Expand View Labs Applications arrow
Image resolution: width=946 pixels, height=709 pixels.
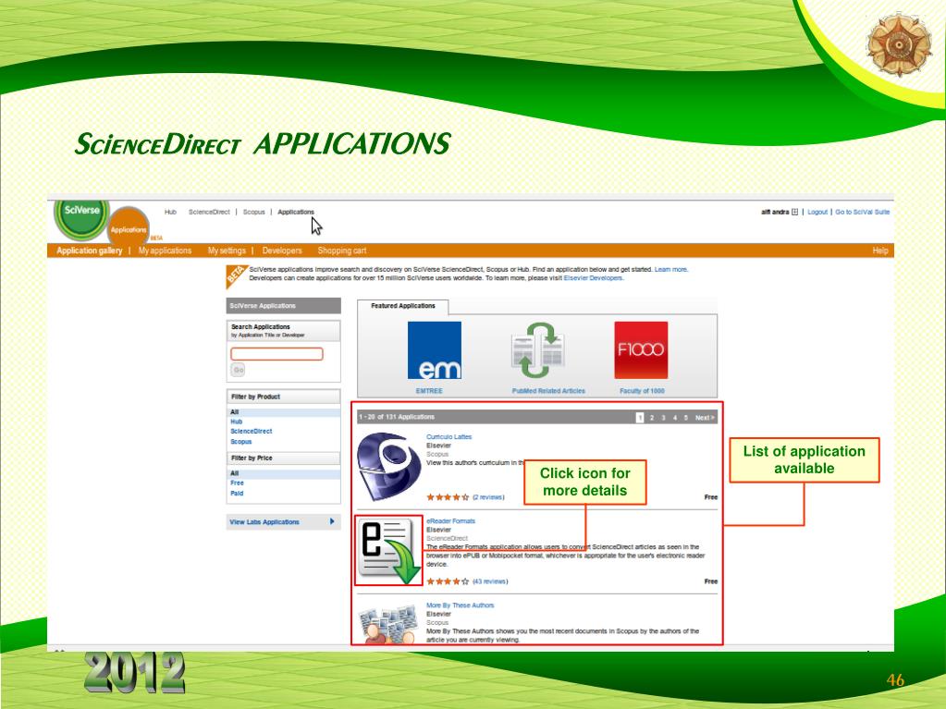pos(332,521)
